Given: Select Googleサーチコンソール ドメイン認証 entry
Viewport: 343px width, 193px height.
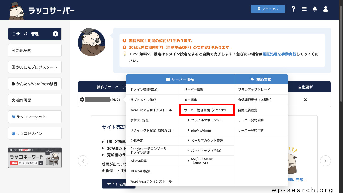Looking at the screenshot, I should click(x=153, y=151).
